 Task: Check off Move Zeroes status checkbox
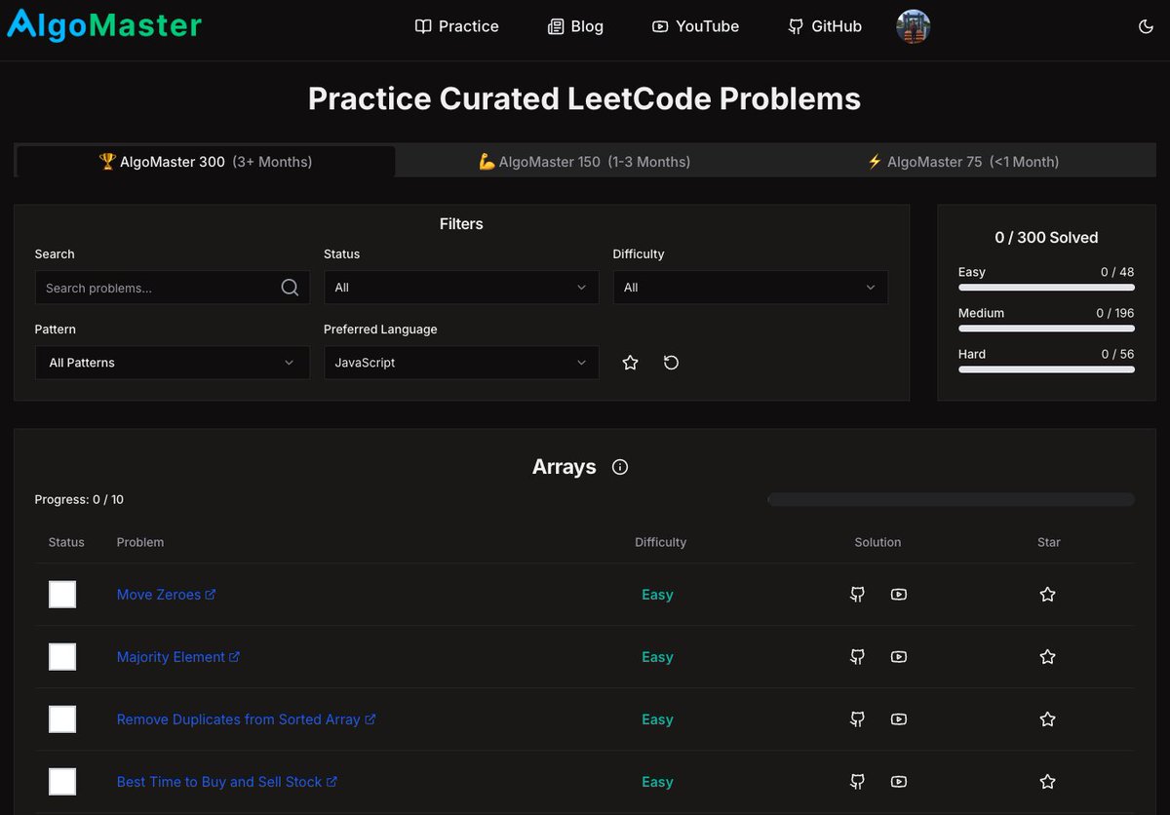click(62, 595)
